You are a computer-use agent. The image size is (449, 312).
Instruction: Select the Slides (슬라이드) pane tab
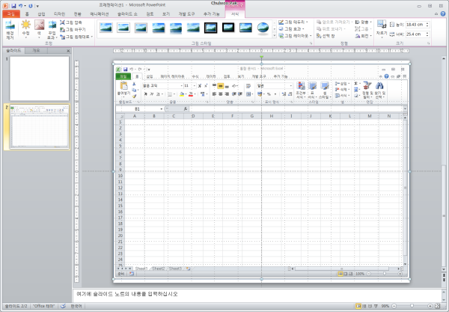(x=13, y=51)
